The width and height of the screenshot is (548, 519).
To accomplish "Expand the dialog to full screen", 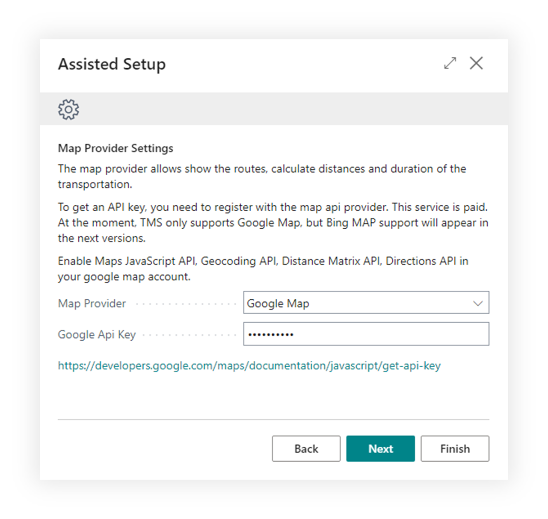I will tap(450, 63).
